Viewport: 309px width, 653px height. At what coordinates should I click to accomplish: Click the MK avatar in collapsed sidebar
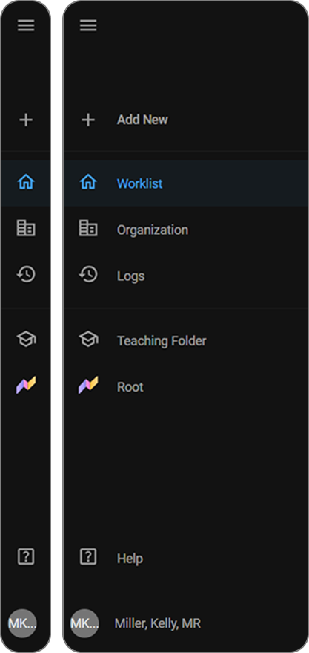(22, 623)
